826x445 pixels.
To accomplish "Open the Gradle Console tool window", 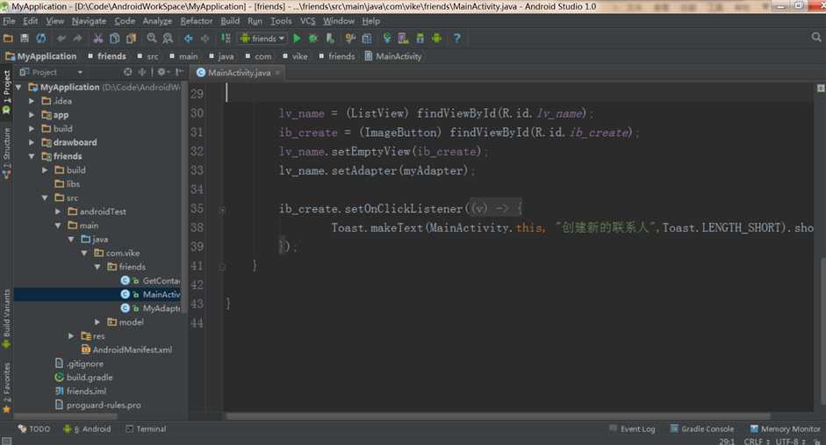I will click(x=701, y=429).
